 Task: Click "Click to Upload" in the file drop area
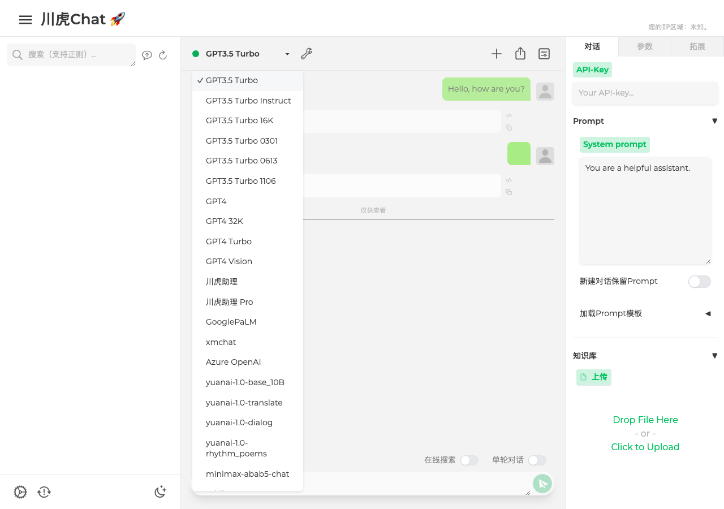click(x=645, y=447)
